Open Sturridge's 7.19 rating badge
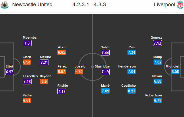Screen dimensions: 184x117 tap(105, 72)
